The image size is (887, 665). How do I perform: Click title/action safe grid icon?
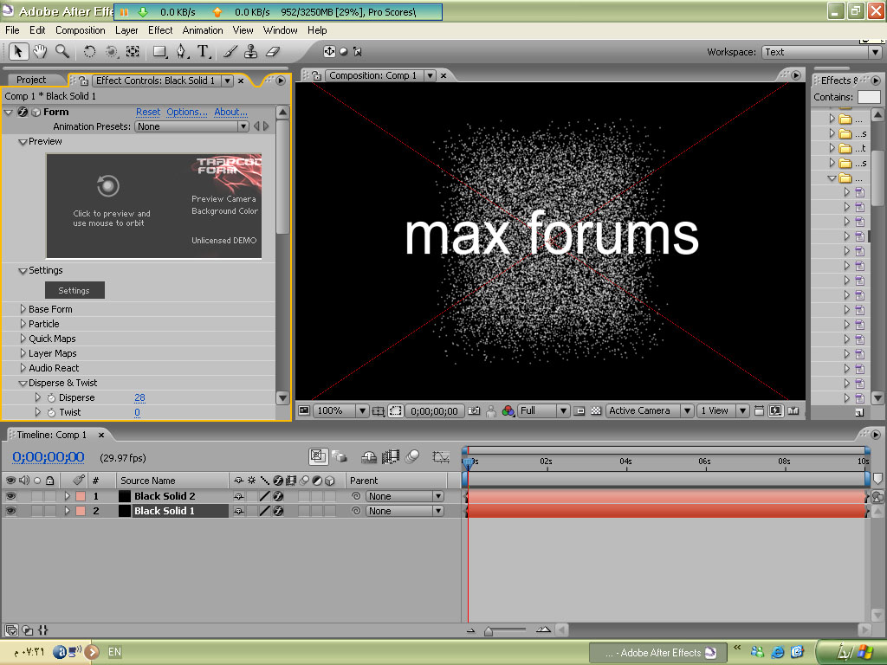pos(378,411)
